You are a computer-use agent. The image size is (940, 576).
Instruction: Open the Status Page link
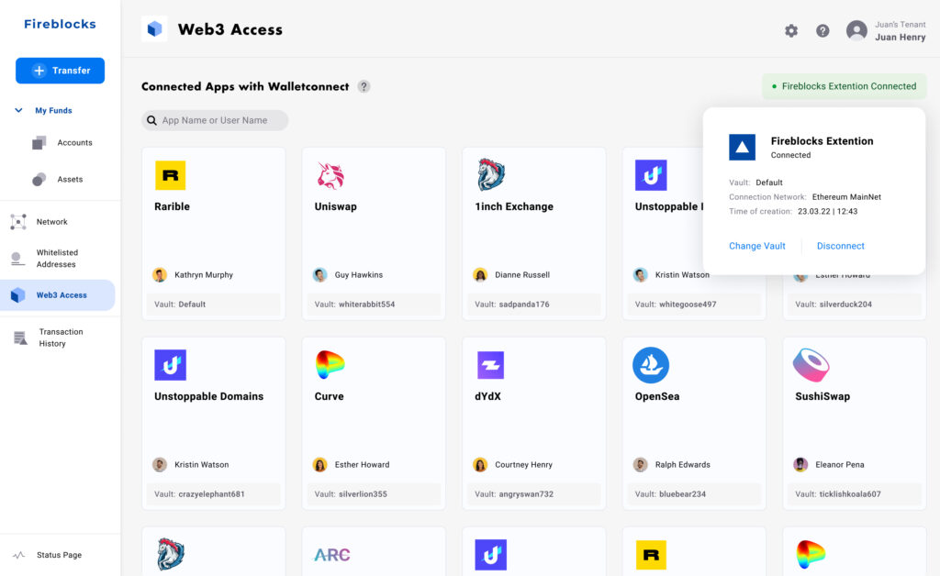point(59,555)
